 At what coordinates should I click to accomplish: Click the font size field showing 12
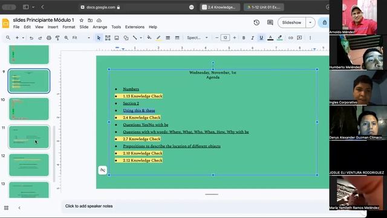point(225,38)
